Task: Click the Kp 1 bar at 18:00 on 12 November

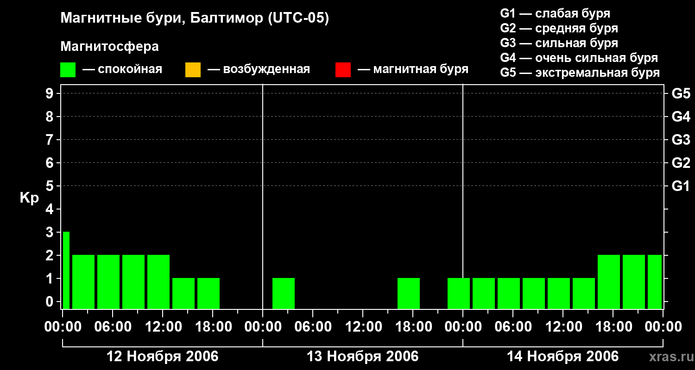Action: tap(208, 293)
